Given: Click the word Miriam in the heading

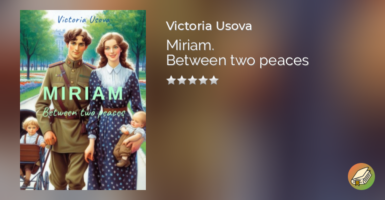Looking at the screenshot, I should click(190, 45).
